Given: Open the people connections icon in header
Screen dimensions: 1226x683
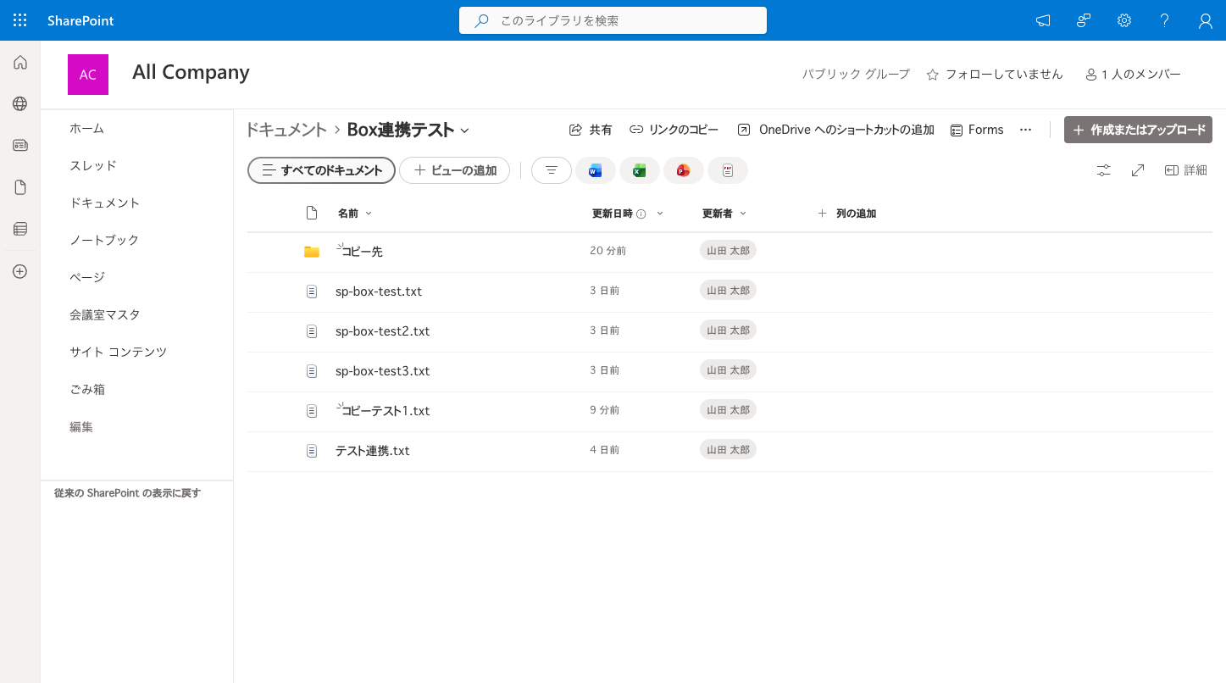Looking at the screenshot, I should tap(1084, 20).
